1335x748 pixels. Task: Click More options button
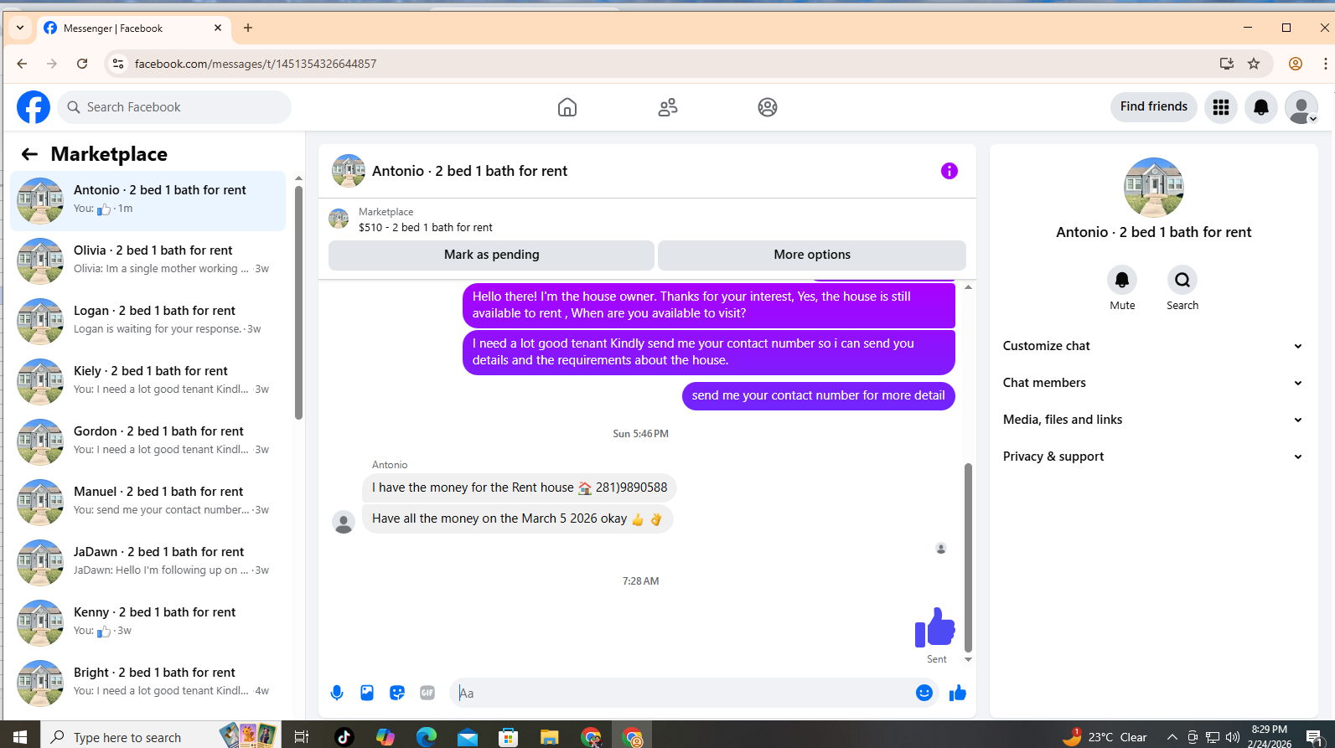click(x=812, y=255)
